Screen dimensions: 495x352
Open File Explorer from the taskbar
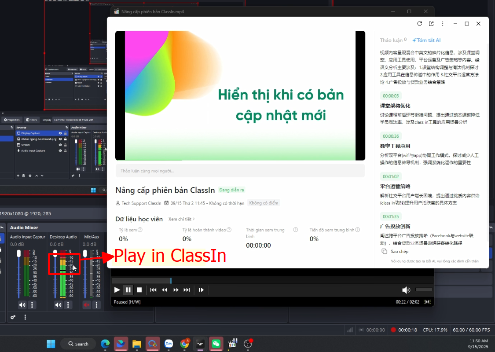tap(137, 344)
